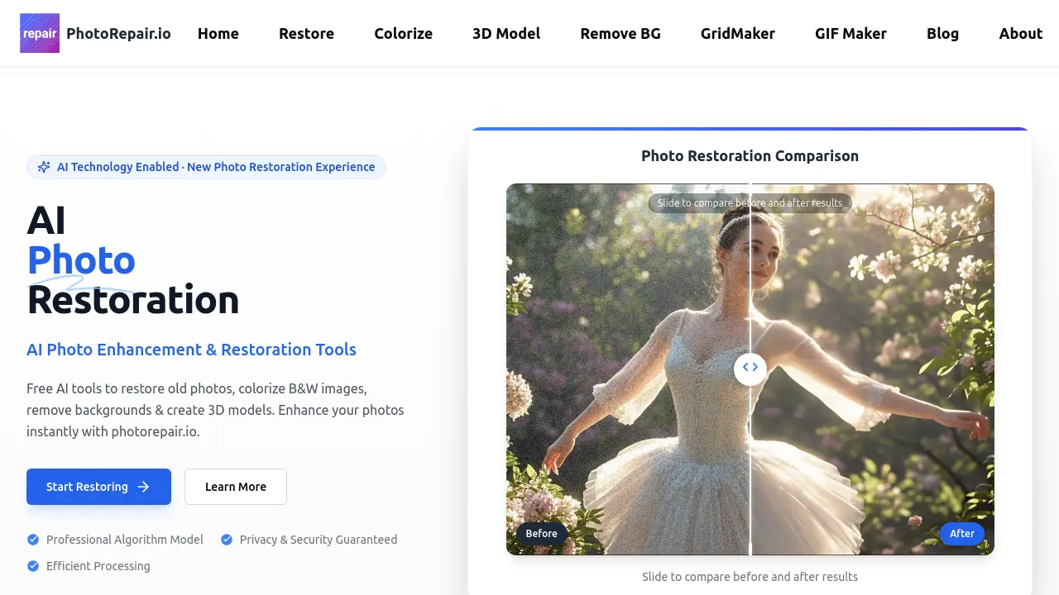
Task: Click the Professional Algorithm Model checkmark icon
Action: (x=33, y=540)
